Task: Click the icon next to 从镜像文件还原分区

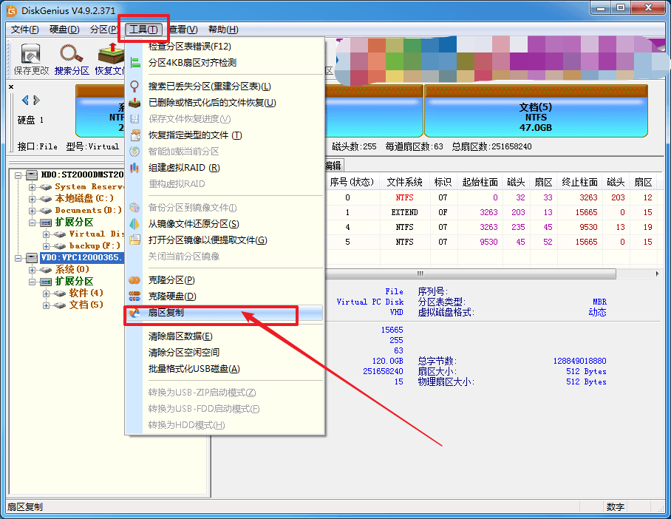Action: pyautogui.click(x=134, y=224)
